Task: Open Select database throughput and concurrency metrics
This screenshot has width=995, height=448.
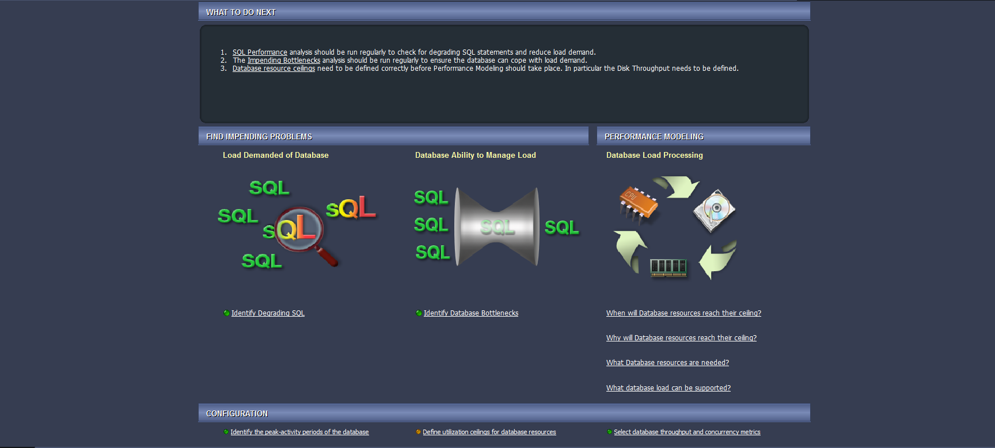Action: (687, 432)
